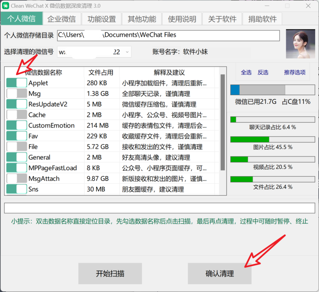Click the 9.87 GB size cell

tap(98, 178)
